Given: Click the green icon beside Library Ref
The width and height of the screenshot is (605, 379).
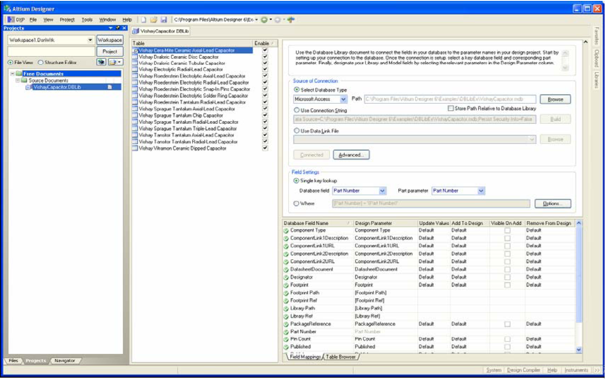Looking at the screenshot, I should point(286,316).
